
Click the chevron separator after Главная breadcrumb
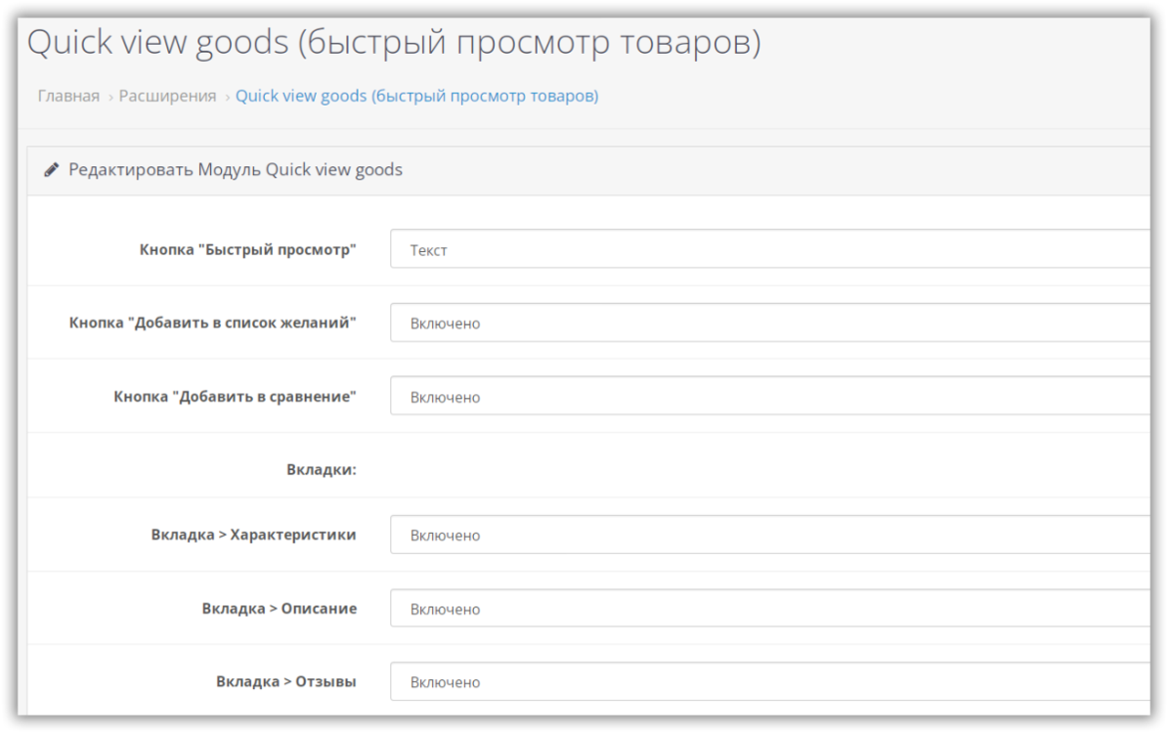(x=110, y=97)
